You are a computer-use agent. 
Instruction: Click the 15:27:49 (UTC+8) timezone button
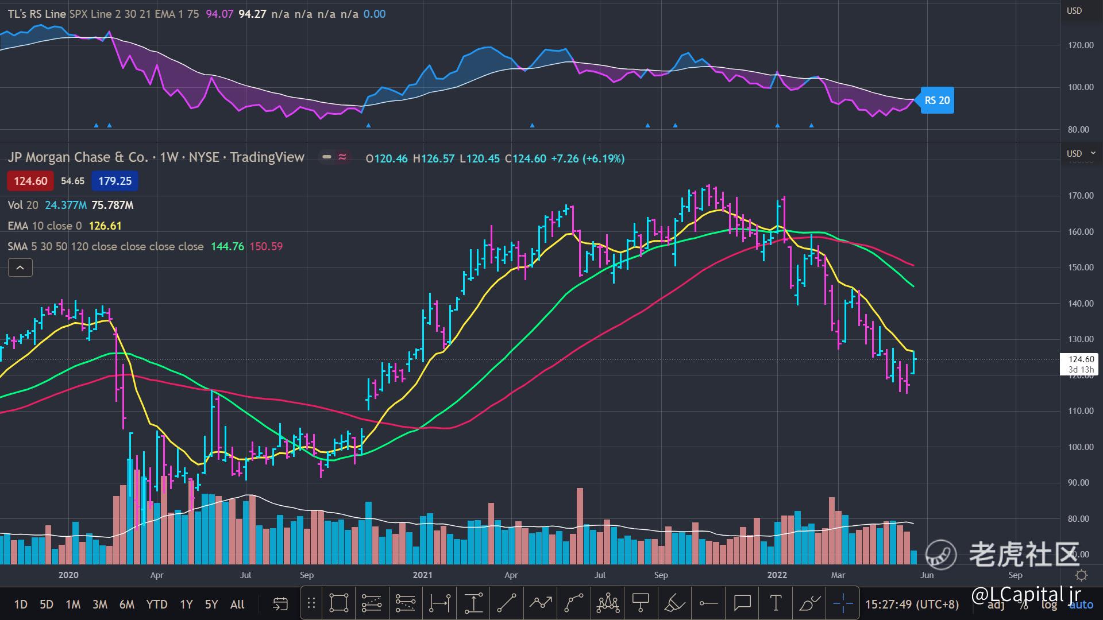point(912,604)
